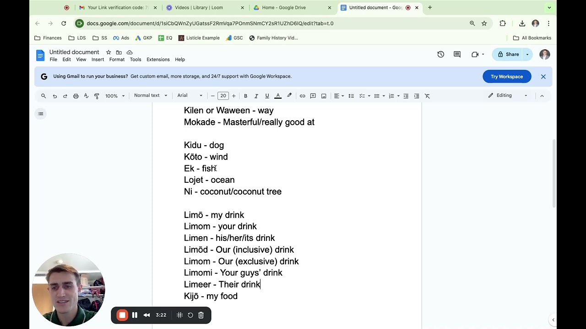The height and width of the screenshot is (329, 586).
Task: Insert a link using the link icon
Action: [302, 96]
